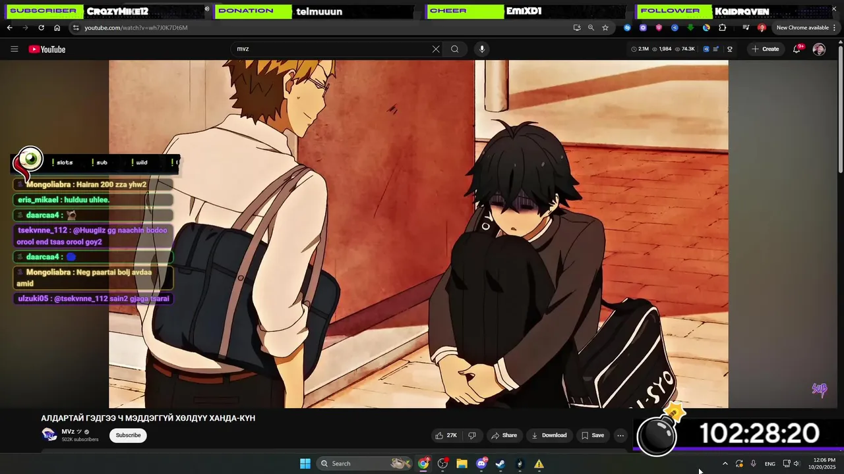Click the microphone tray icon
The width and height of the screenshot is (844, 474).
pos(753,463)
